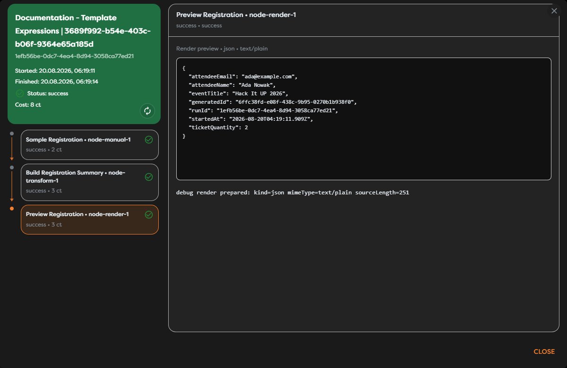Click the startedAt timestamp line in JSON
This screenshot has width=567, height=368.
click(x=250, y=119)
